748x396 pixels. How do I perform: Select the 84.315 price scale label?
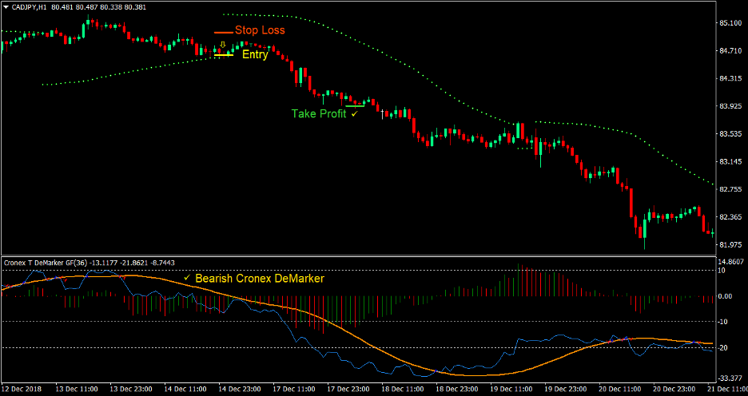730,78
